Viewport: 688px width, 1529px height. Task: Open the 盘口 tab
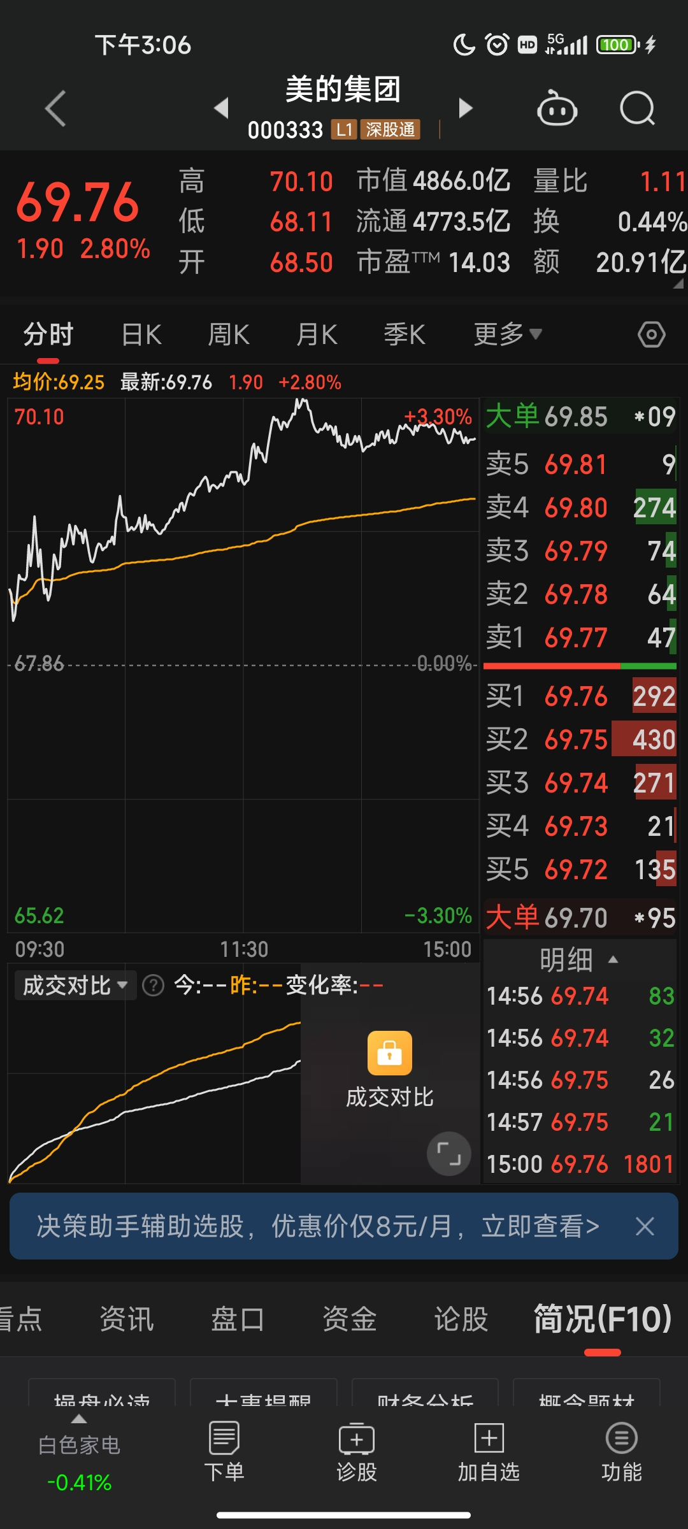[x=238, y=1319]
